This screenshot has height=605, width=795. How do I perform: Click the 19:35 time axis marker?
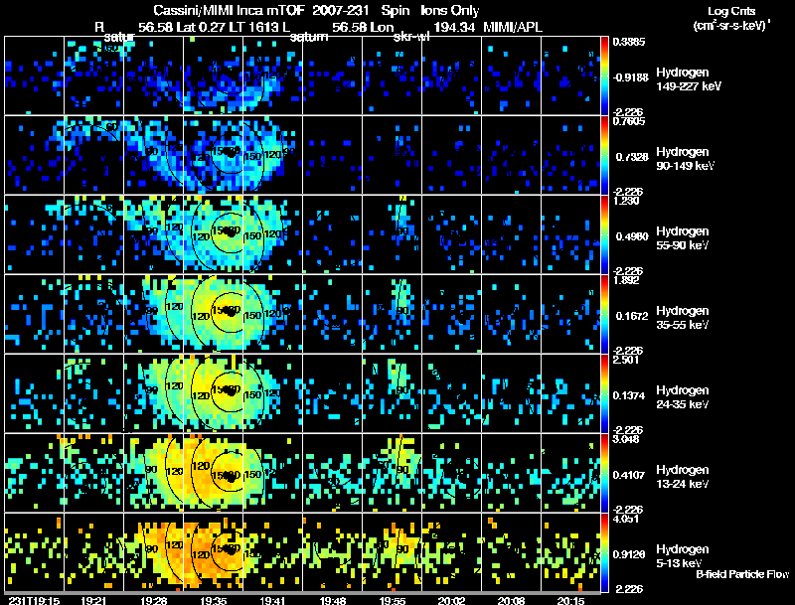[213, 600]
